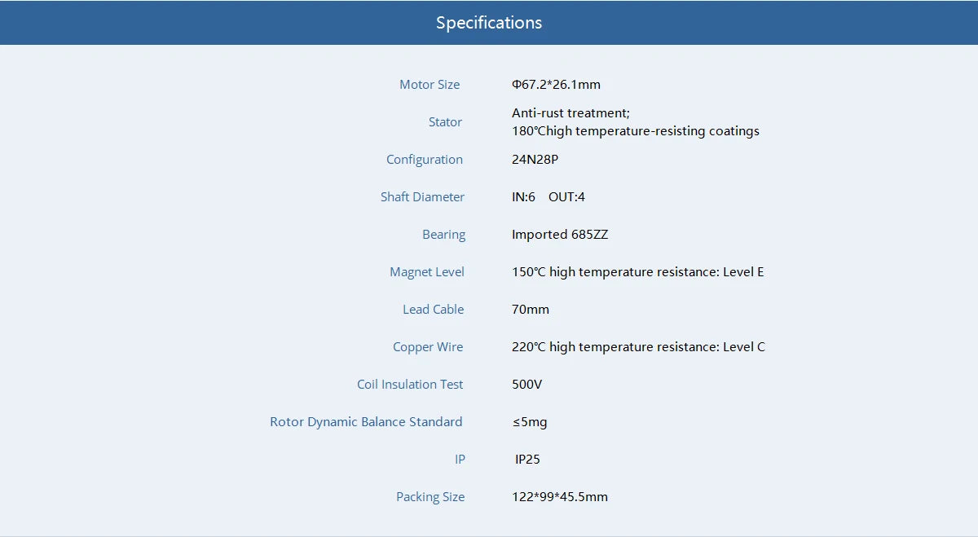The image size is (978, 537).
Task: Click the Imported 685ZZ bearing value
Action: click(x=560, y=235)
